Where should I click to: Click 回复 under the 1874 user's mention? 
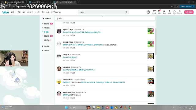(x=73, y=86)
